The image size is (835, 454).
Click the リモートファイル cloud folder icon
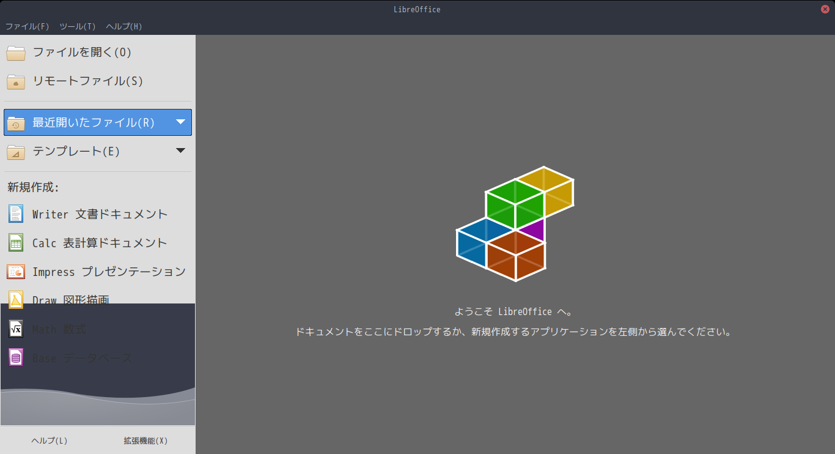click(x=16, y=81)
